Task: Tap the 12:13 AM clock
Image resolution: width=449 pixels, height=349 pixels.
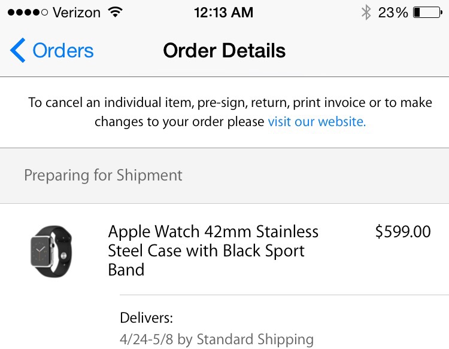Action: pos(224,13)
